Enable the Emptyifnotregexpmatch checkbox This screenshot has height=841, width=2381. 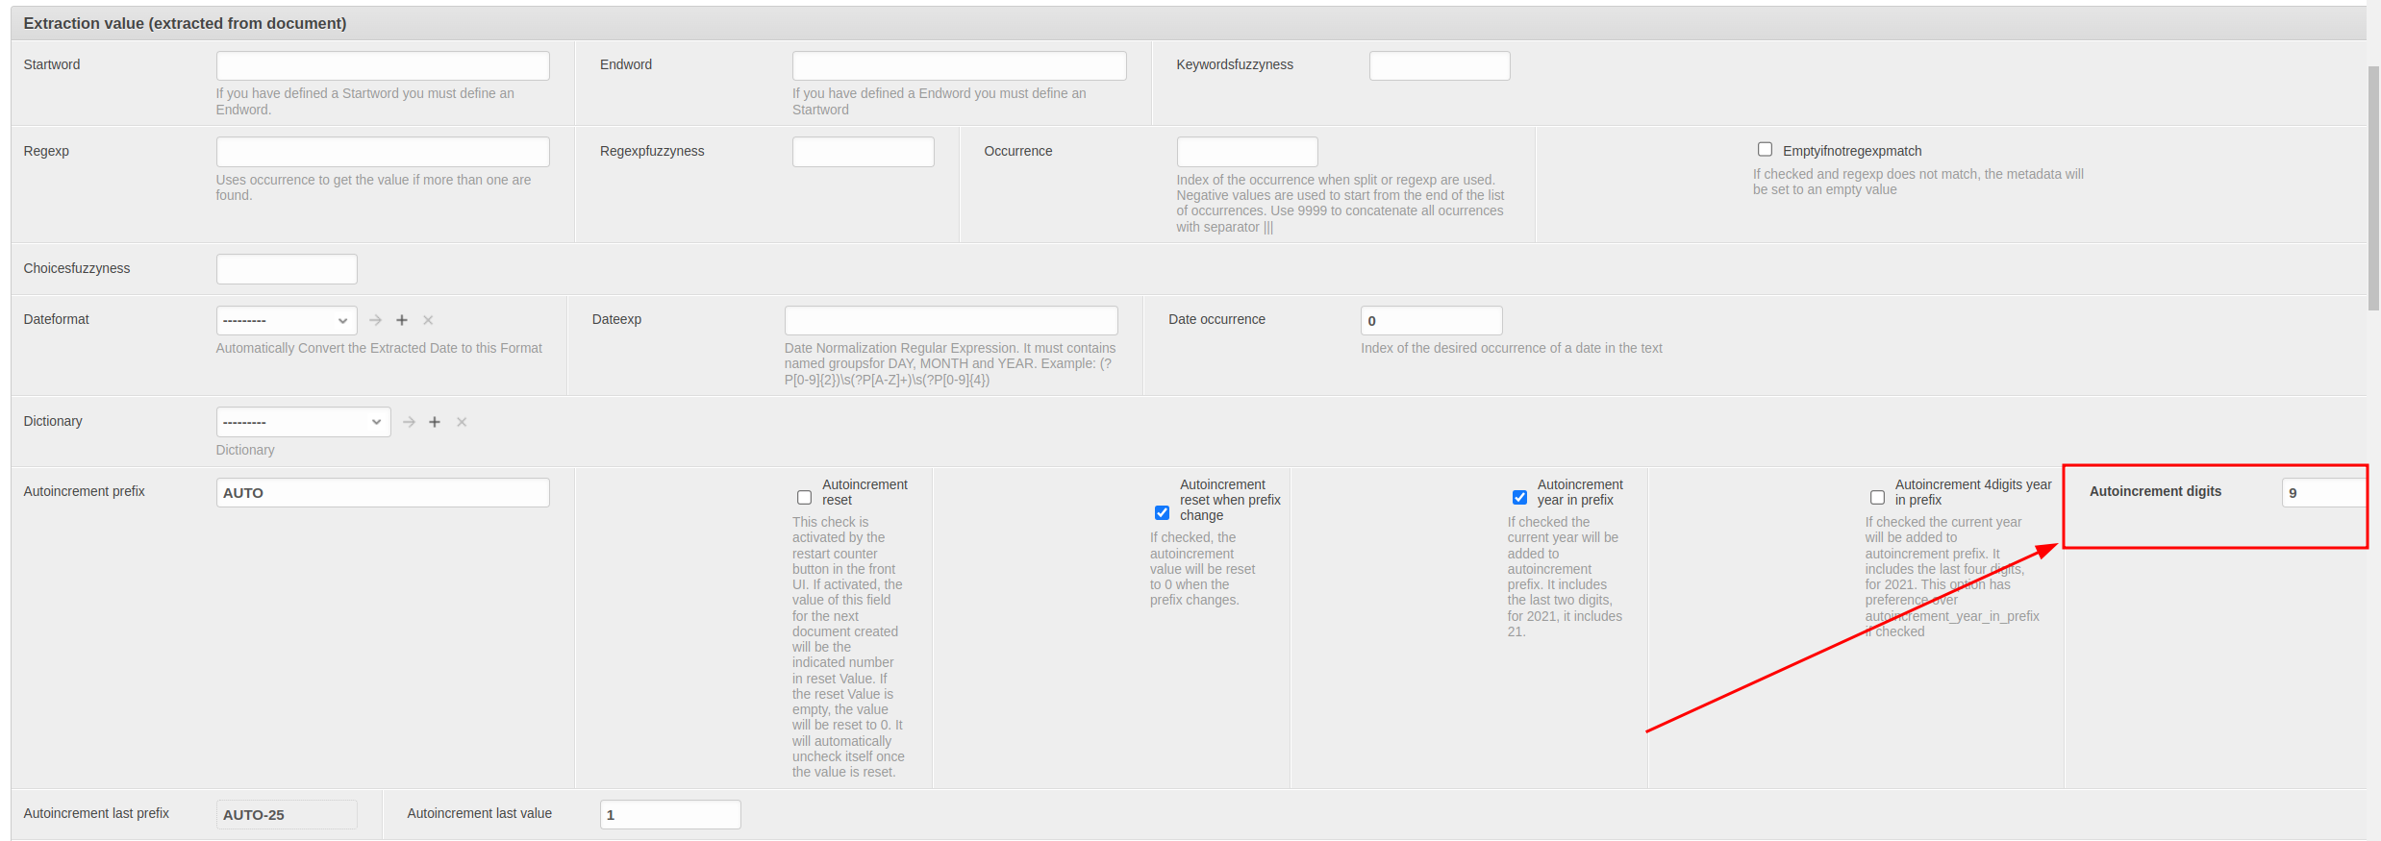1765,150
